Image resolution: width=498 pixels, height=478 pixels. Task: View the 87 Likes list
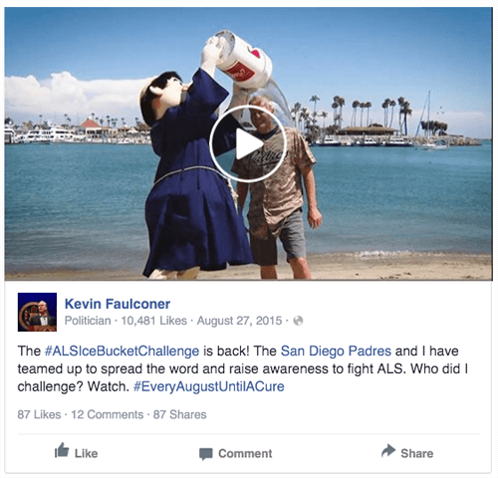point(39,414)
